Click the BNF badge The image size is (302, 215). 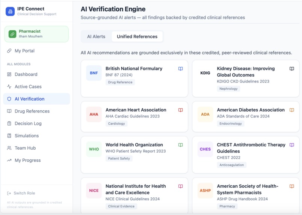tap(94, 73)
